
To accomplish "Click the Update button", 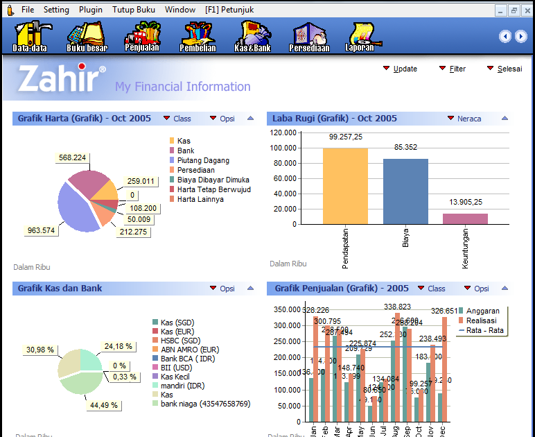I will coord(401,69).
